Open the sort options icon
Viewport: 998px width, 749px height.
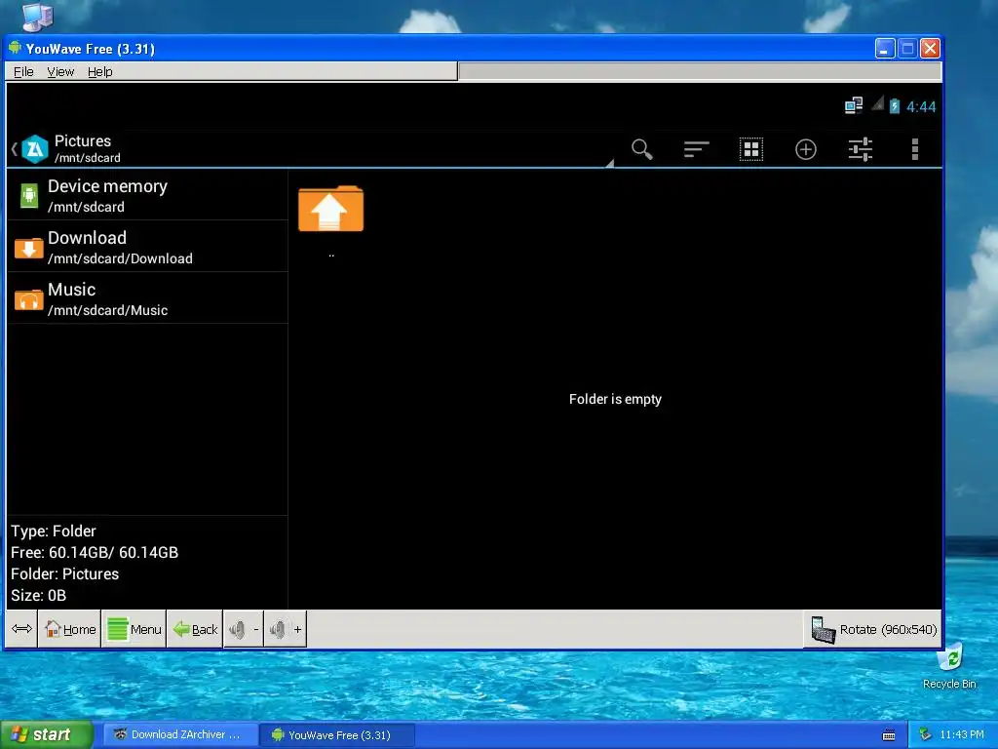pyautogui.click(x=696, y=149)
